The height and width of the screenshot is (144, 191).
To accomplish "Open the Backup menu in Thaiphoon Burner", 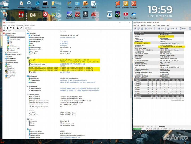I will point(163,25).
